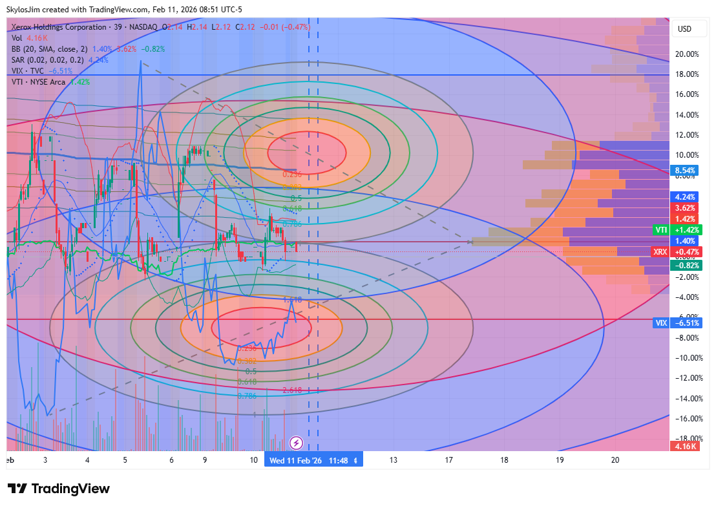Click the 20.00% price axis label

(687, 54)
